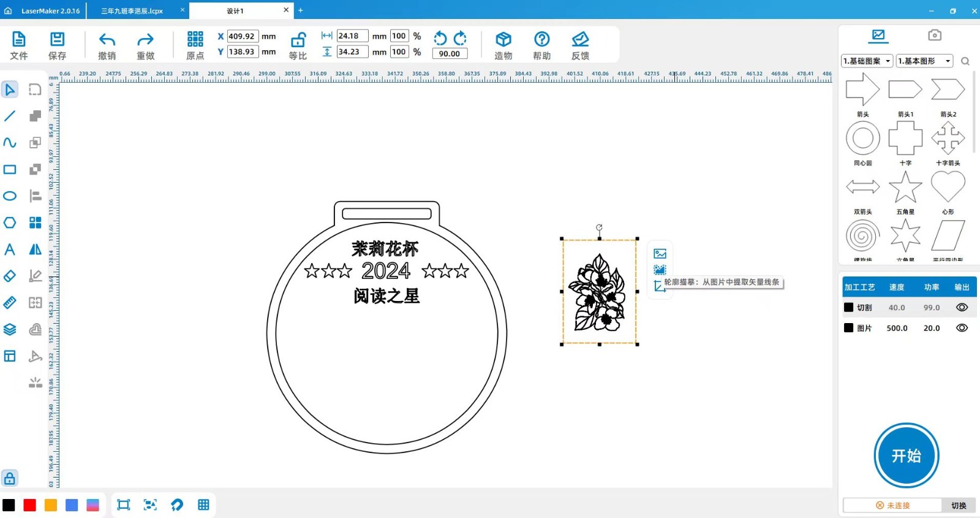Screen dimensions: 980x518
Task: Add a new tab with plus button
Action: pyautogui.click(x=301, y=10)
